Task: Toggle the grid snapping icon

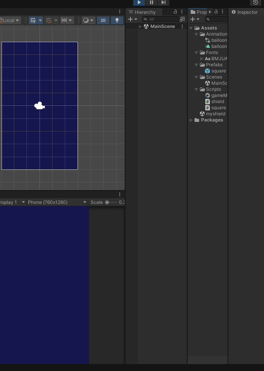Action: coord(49,20)
